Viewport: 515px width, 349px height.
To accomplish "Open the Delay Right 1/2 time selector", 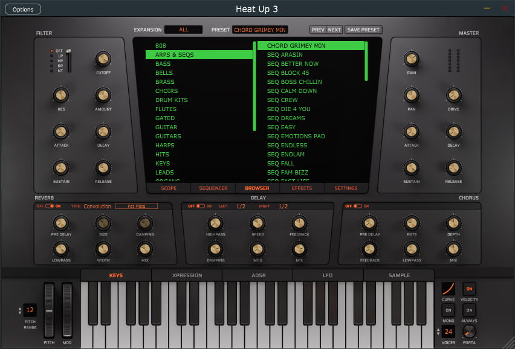I will tap(283, 207).
